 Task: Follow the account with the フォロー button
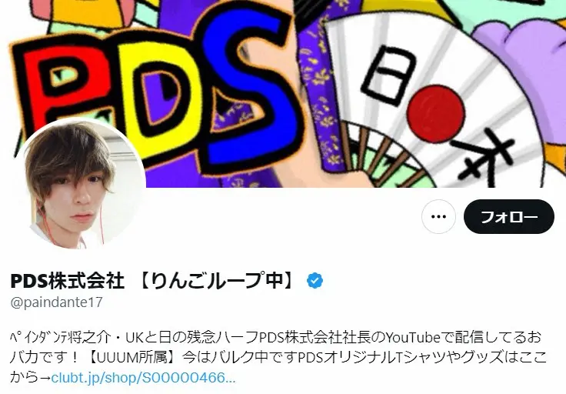pyautogui.click(x=509, y=217)
